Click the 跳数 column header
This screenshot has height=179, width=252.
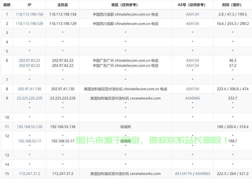click(7, 5)
